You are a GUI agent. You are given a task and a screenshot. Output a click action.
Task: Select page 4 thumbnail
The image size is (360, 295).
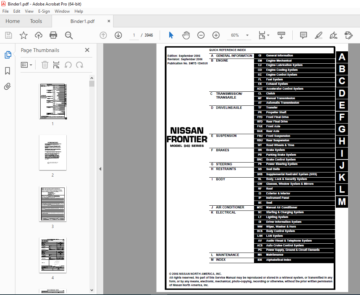53,255
